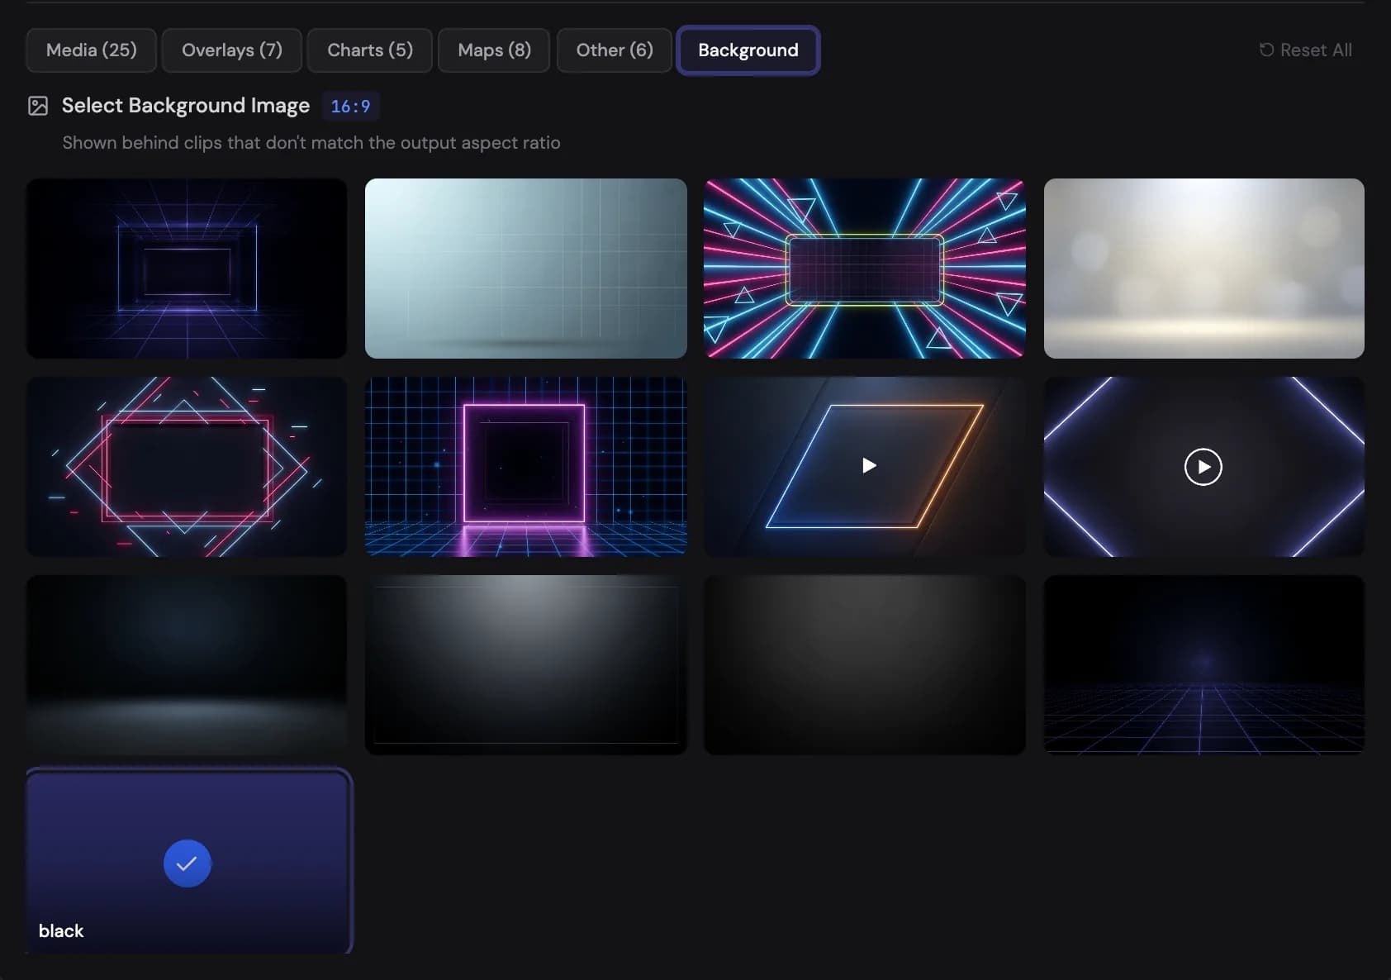
Task: Select the red and blue diamond frame background
Action: click(187, 467)
